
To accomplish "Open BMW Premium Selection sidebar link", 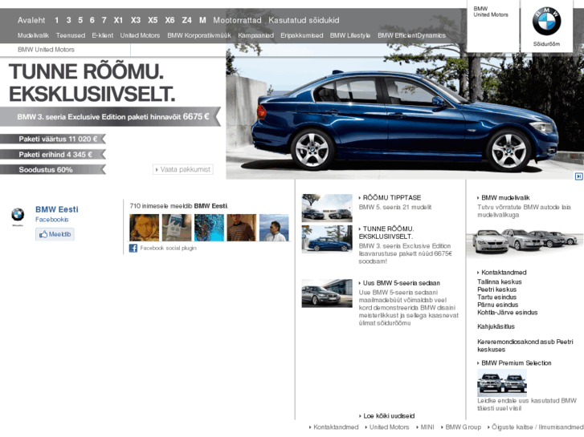I will (x=517, y=363).
